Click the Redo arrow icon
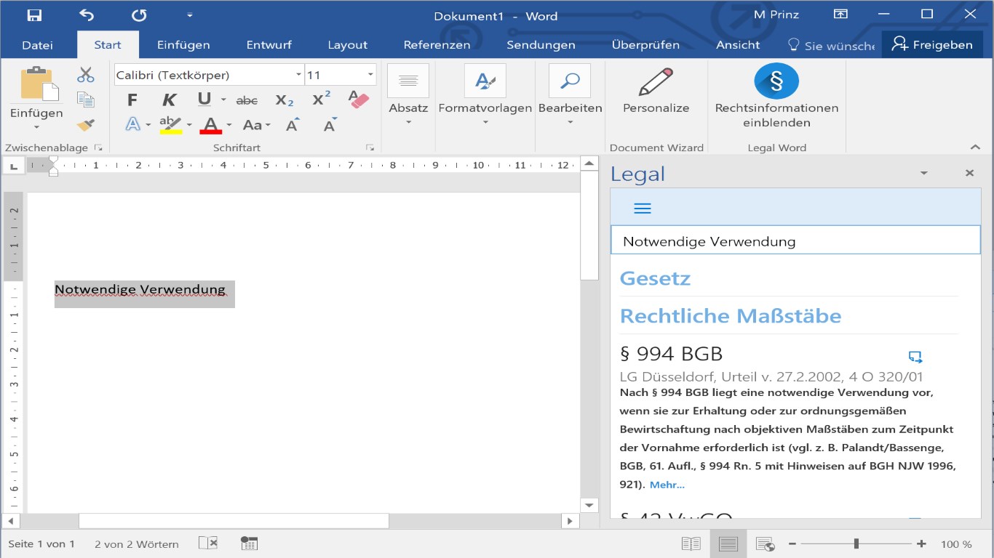 [x=139, y=15]
